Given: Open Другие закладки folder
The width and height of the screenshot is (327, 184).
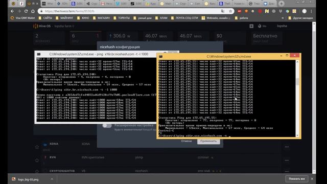Looking at the screenshot, I should [x=300, y=18].
